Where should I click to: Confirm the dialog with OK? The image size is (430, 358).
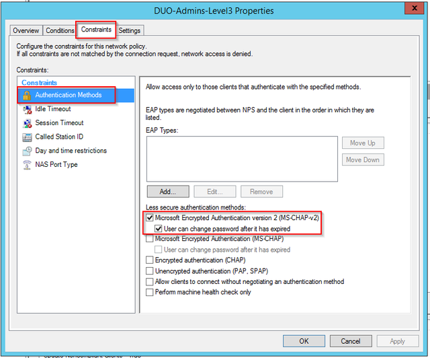(304, 341)
